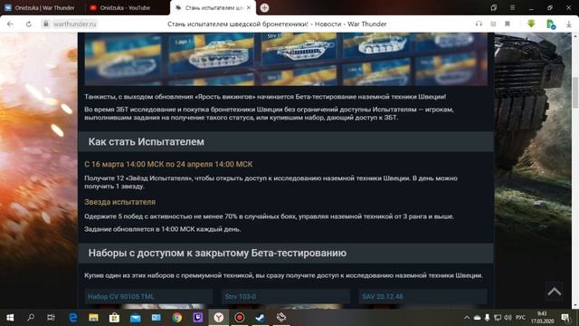Open browser downloads panel

tap(569, 24)
